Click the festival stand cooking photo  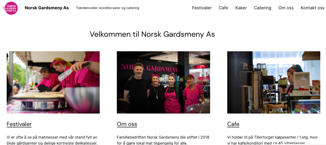coord(53,82)
